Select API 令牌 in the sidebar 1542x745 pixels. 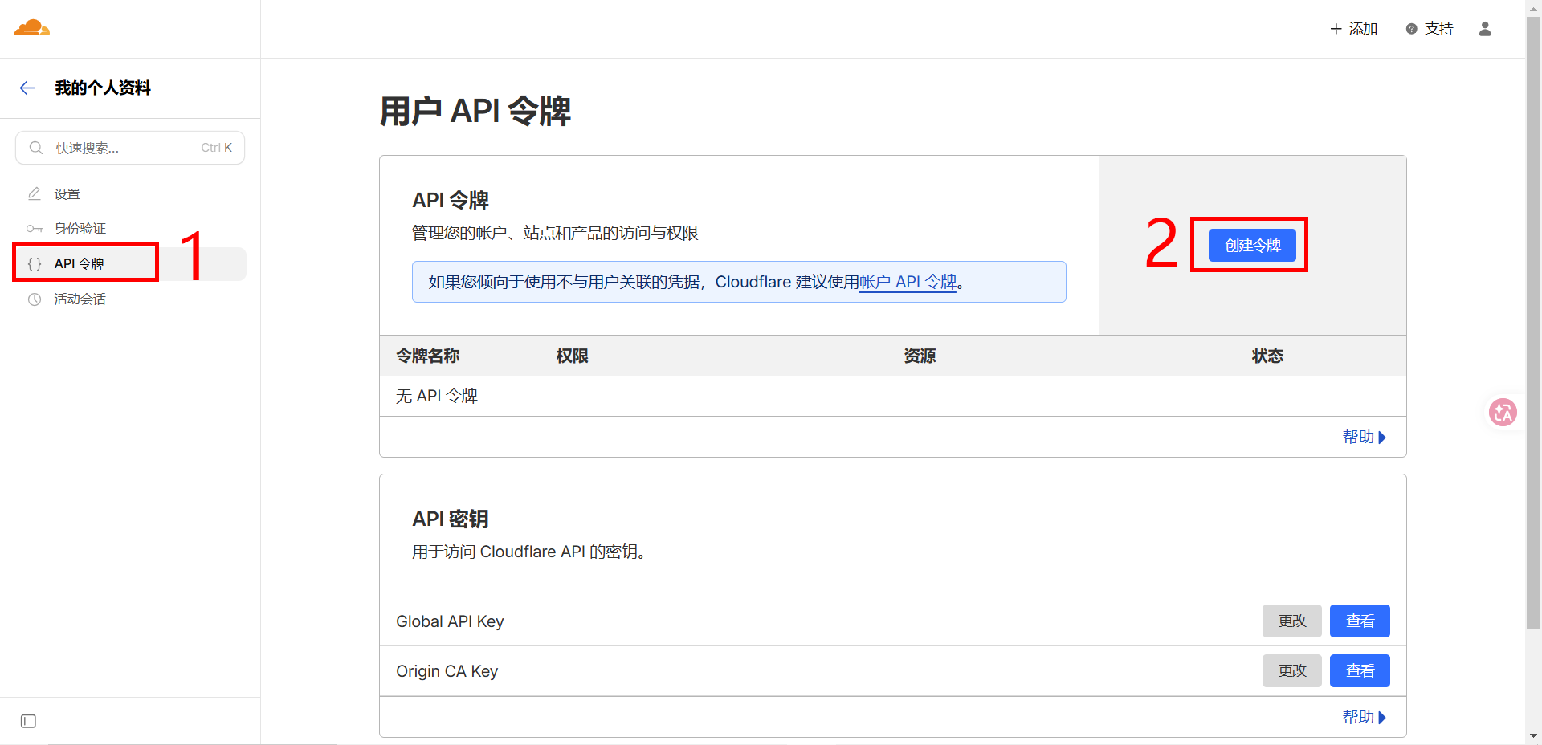[130, 263]
